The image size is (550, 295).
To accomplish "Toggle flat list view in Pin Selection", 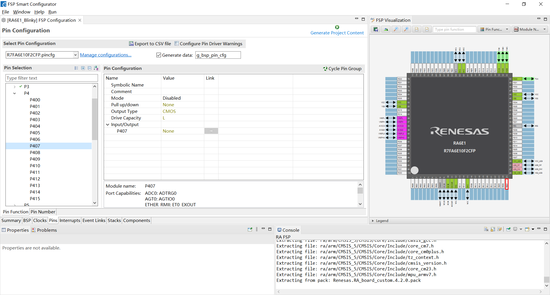I will (76, 68).
